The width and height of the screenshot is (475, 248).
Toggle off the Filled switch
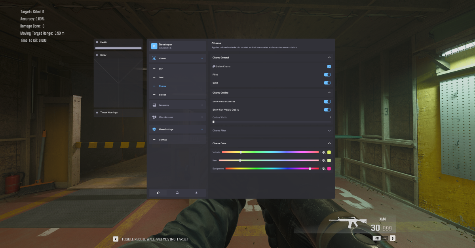pos(327,75)
